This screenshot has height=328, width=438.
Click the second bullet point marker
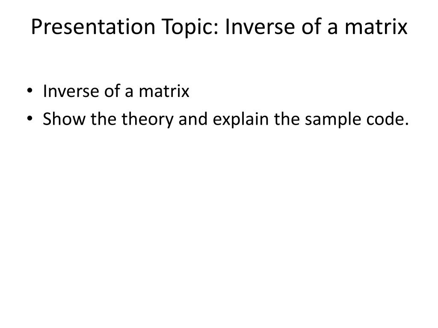tap(30, 119)
